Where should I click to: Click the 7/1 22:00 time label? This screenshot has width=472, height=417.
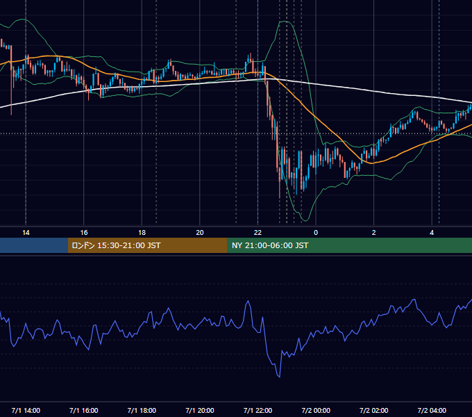pos(258,410)
